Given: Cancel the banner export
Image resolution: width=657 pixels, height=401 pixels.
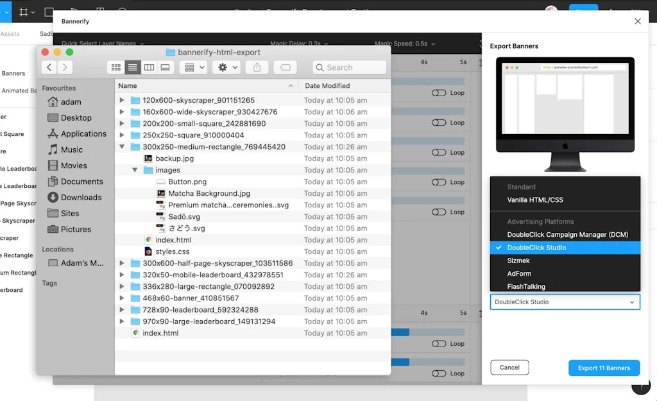Looking at the screenshot, I should coord(509,367).
